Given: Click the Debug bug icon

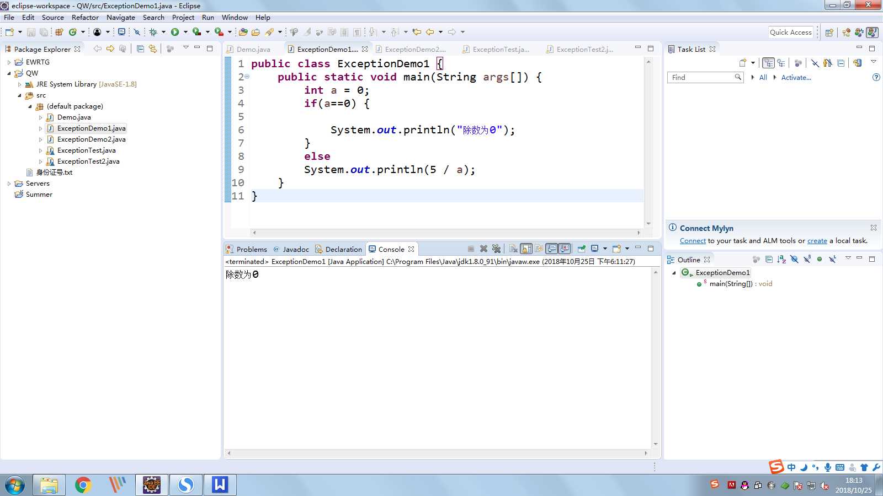Looking at the screenshot, I should click(153, 32).
